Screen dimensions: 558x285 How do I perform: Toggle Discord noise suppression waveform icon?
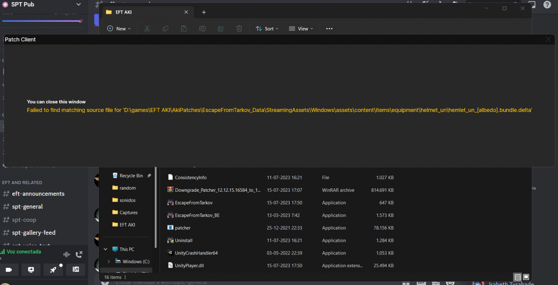tap(66, 254)
